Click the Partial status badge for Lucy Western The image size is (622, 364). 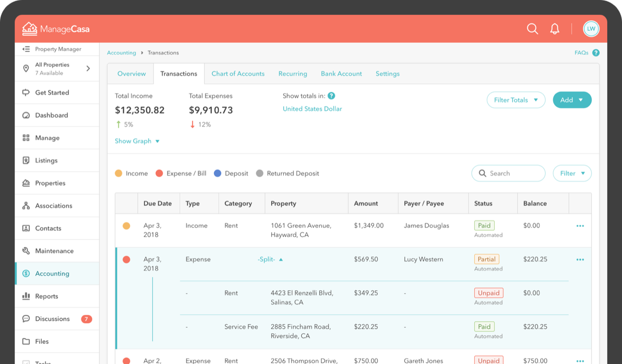pos(487,259)
